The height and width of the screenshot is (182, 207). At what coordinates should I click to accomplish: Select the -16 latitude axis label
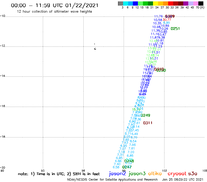click(3, 106)
